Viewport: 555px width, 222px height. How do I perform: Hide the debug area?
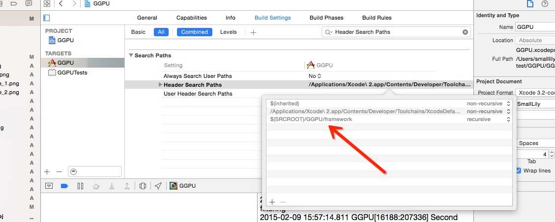(49, 186)
